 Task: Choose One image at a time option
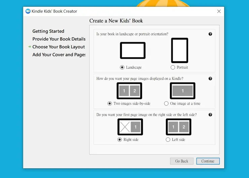[x=166, y=104]
